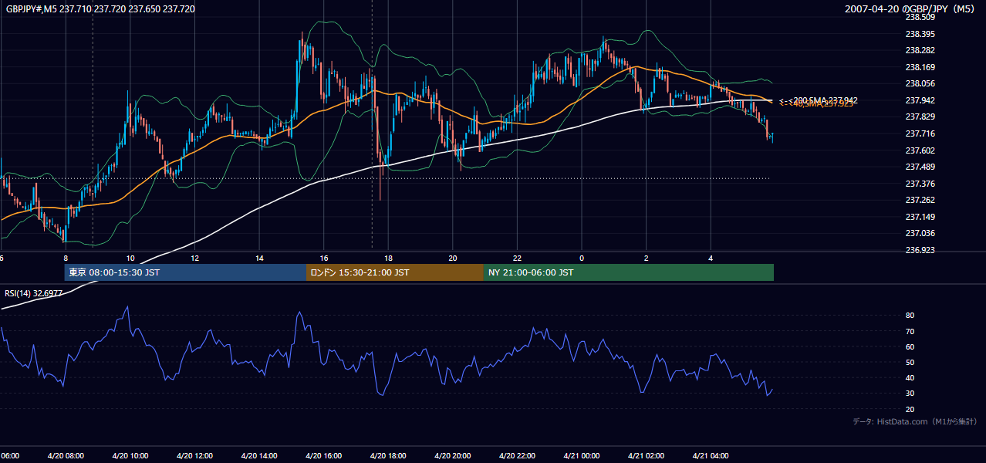The width and height of the screenshot is (986, 463).
Task: Click the 4/20 16:00 time axis label
Action: pyautogui.click(x=323, y=456)
